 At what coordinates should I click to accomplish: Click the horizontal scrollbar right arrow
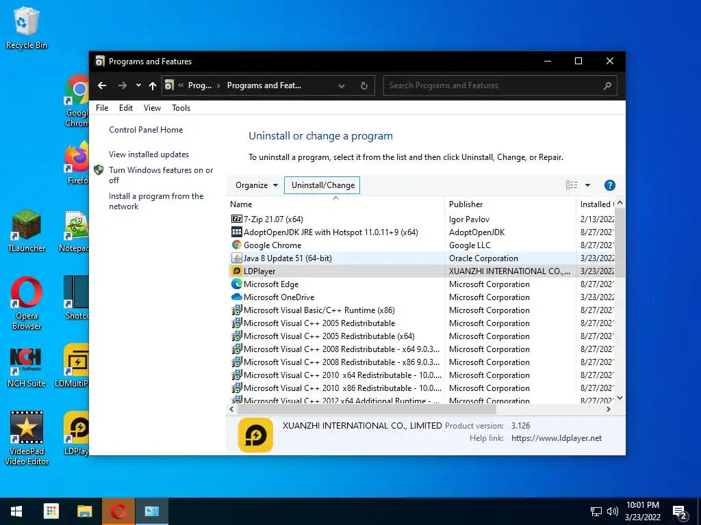point(608,409)
